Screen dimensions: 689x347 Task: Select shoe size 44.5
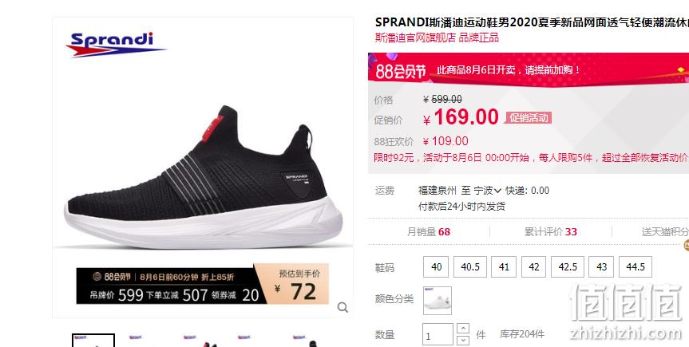coord(636,267)
